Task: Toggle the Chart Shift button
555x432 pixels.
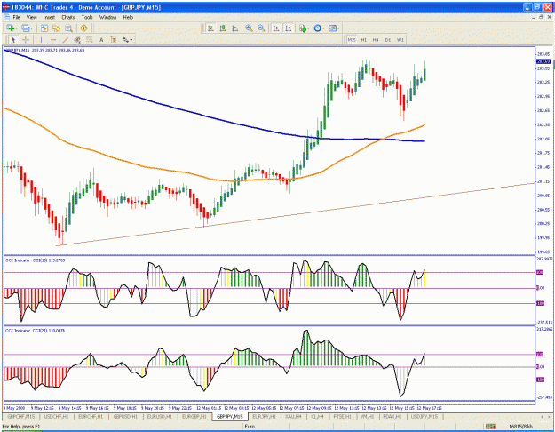Action: click(x=288, y=28)
